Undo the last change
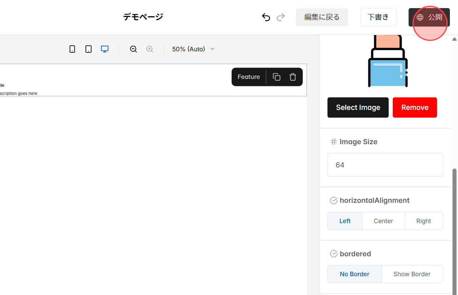This screenshot has height=295, width=458. [x=266, y=17]
